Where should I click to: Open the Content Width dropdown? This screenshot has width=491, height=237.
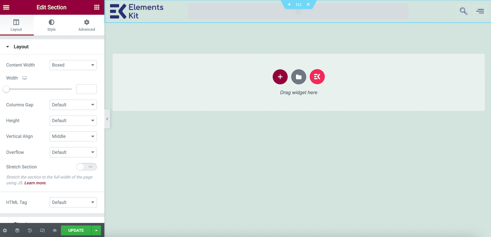click(x=73, y=65)
